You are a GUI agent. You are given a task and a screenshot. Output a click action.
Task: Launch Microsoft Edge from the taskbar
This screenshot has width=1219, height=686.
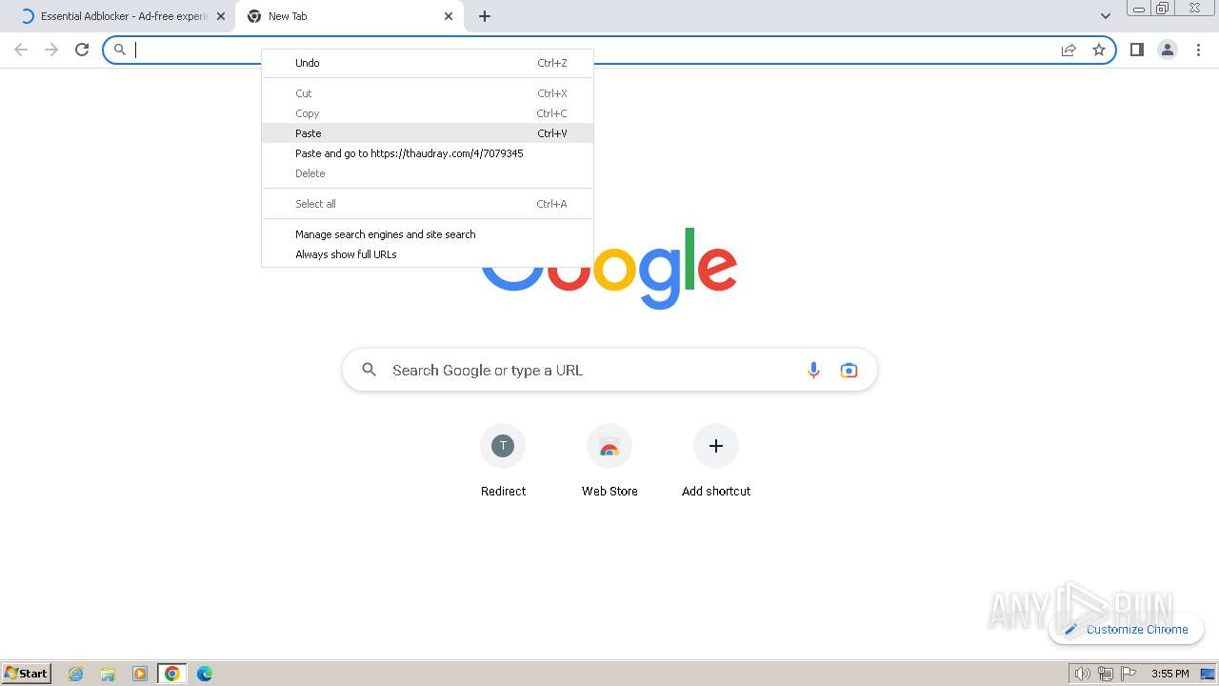204,674
